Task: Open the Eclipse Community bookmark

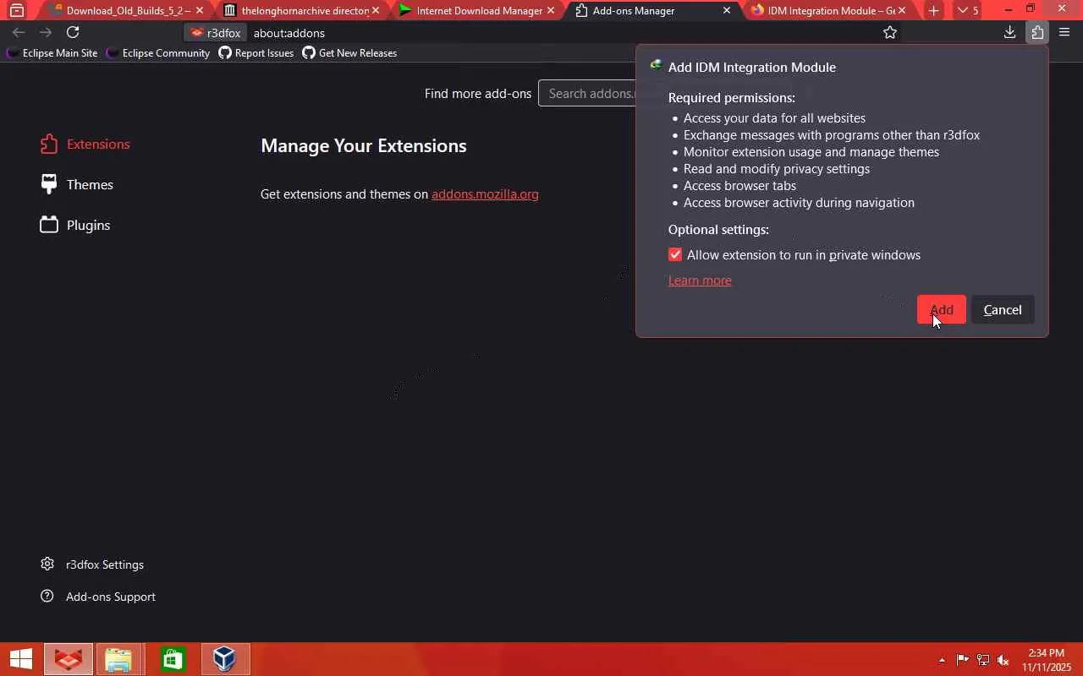Action: pos(158,53)
